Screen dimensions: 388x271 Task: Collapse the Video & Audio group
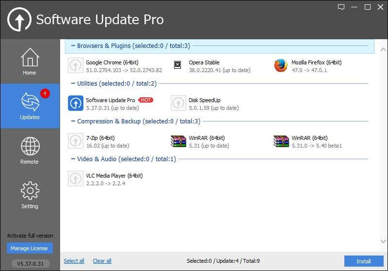click(73, 159)
